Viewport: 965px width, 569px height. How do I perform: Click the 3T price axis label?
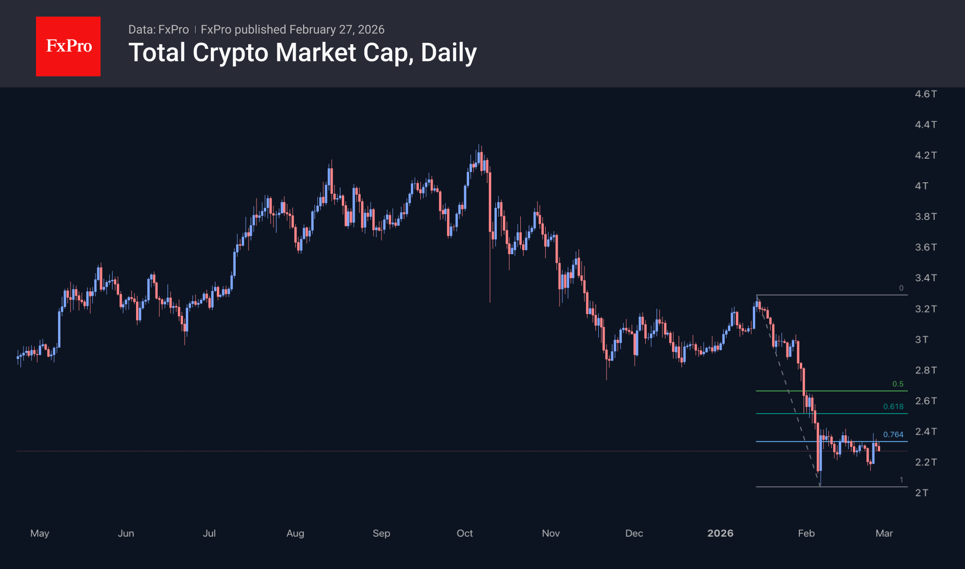pyautogui.click(x=921, y=340)
